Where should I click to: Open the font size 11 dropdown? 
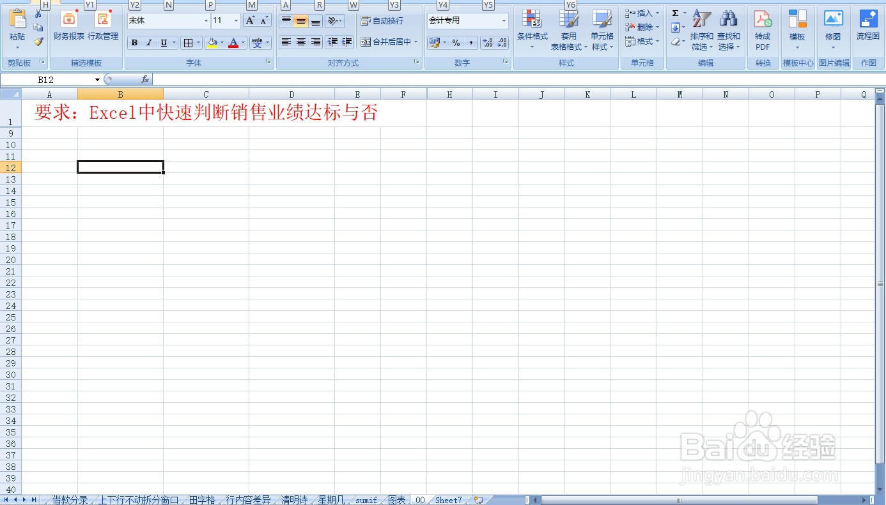(x=236, y=21)
